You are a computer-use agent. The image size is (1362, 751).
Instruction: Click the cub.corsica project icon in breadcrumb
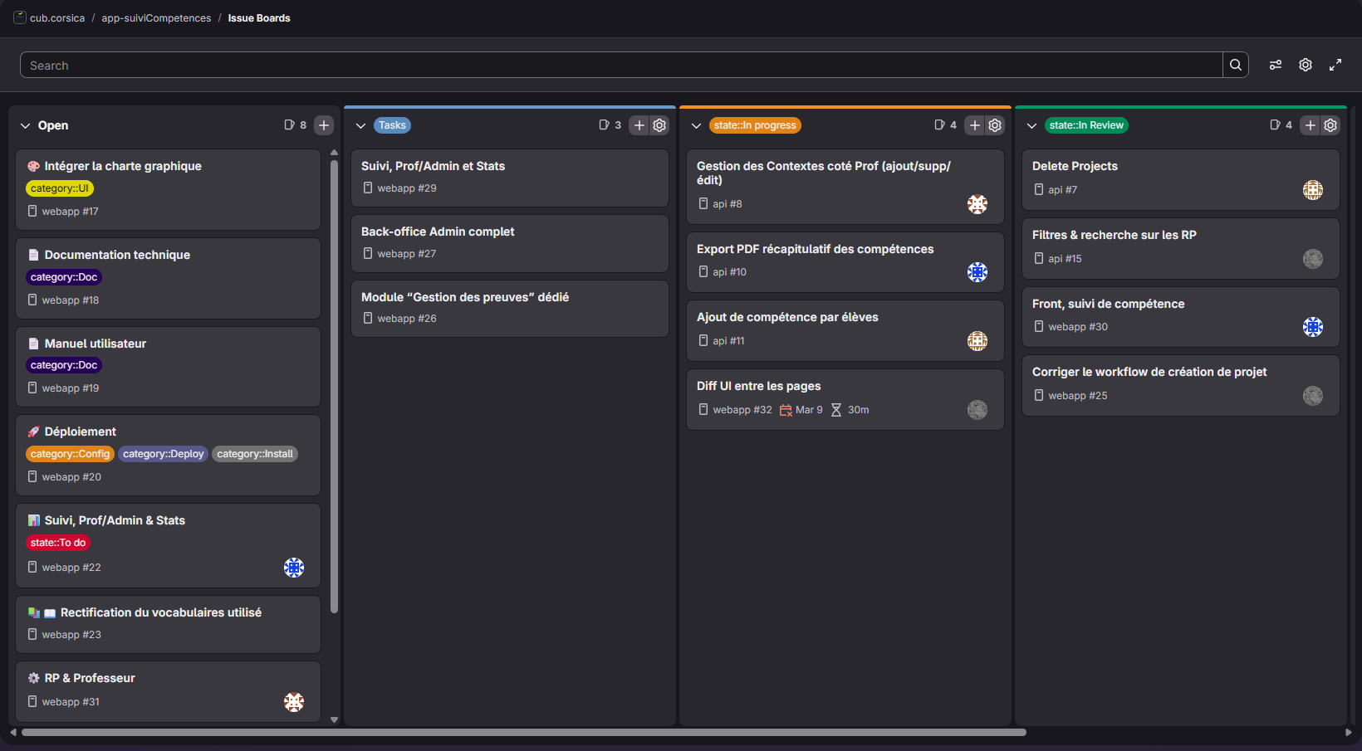20,17
